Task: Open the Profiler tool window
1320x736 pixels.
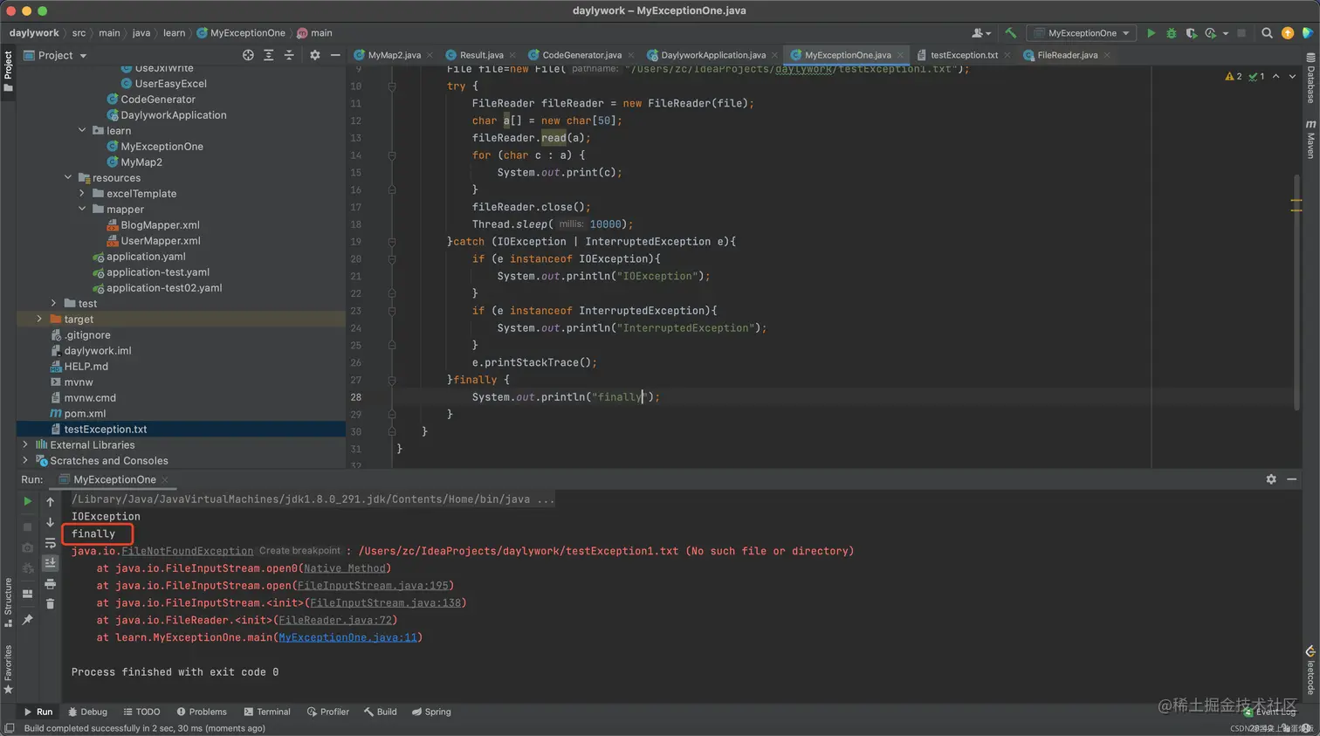Action: pos(328,712)
